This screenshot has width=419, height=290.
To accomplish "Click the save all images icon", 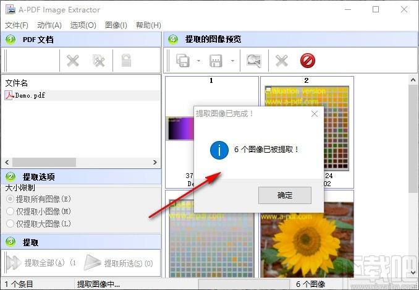I will pyautogui.click(x=183, y=61).
